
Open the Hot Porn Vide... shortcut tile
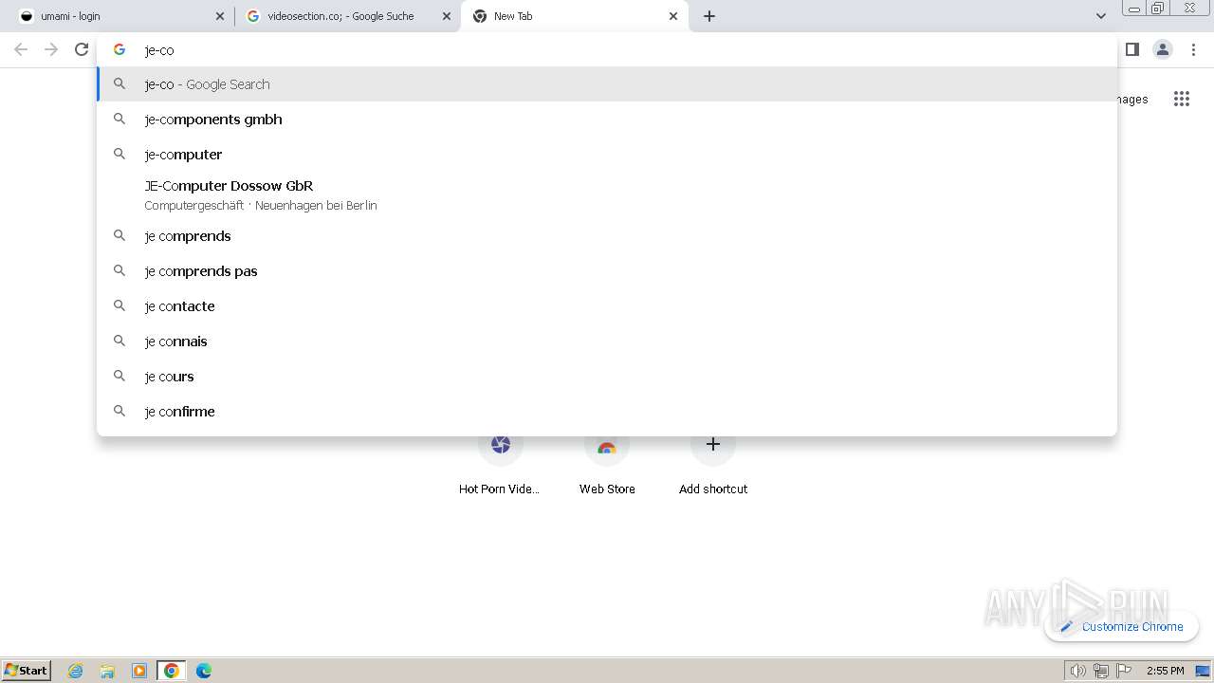pyautogui.click(x=501, y=465)
